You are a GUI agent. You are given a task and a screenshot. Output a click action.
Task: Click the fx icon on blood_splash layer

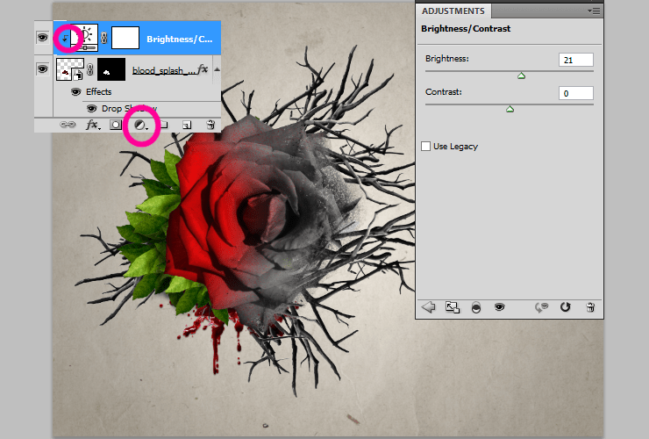(x=203, y=69)
